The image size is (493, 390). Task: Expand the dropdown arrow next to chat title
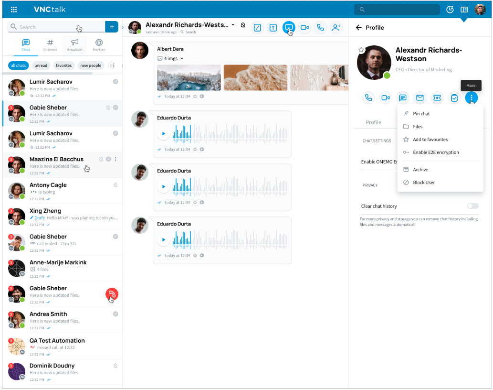233,25
